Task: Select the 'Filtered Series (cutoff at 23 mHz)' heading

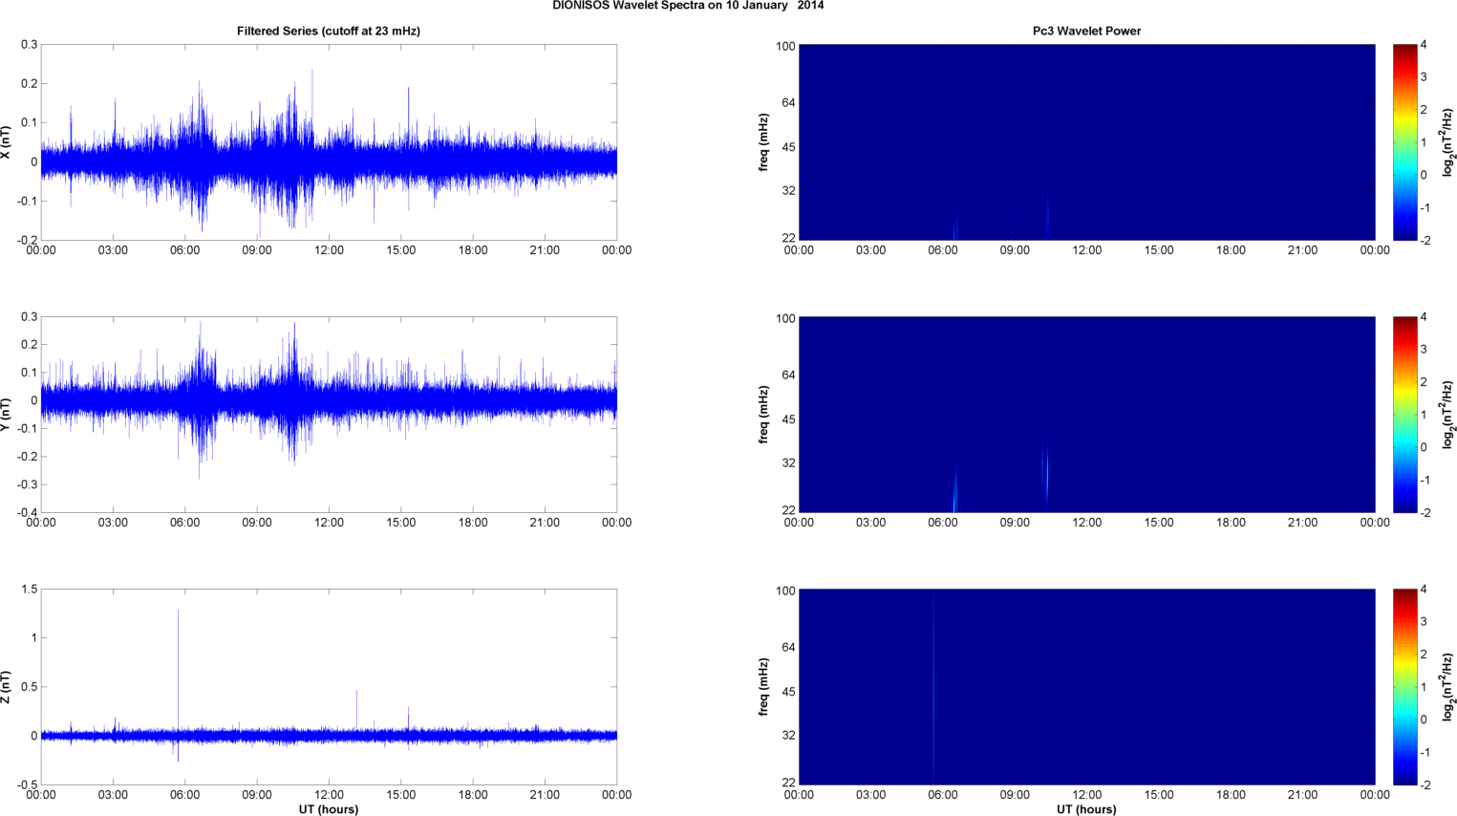Action: (x=329, y=31)
